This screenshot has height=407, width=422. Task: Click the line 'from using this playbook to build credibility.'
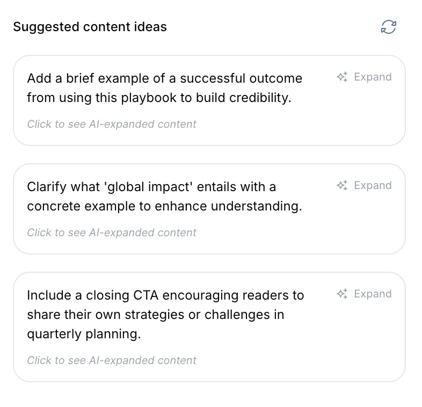(159, 98)
